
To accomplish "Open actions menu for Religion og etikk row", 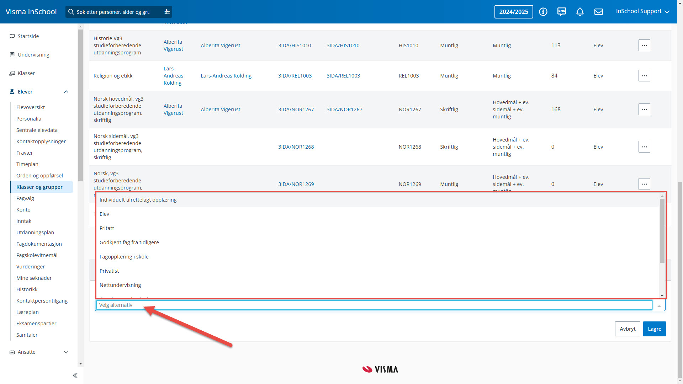I will click(644, 76).
